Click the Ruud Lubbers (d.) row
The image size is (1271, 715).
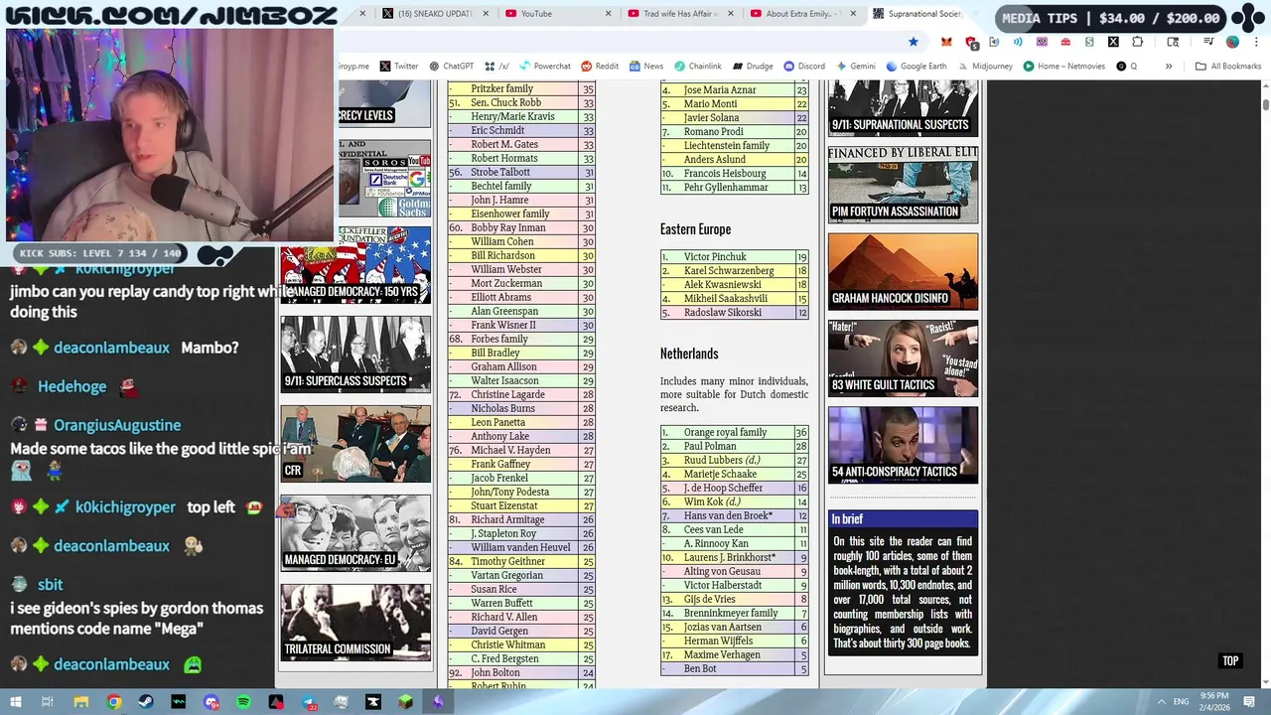(734, 460)
